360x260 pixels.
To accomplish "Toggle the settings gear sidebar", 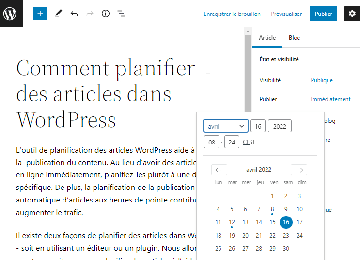I will [x=352, y=14].
